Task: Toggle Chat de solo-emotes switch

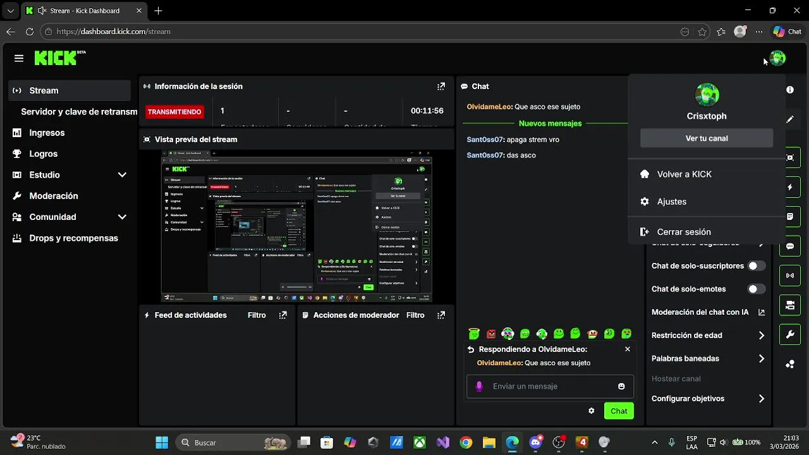Action: pos(757,289)
